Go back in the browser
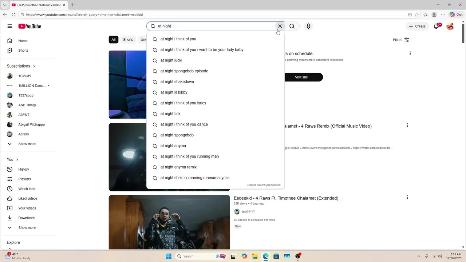 coord(5,15)
